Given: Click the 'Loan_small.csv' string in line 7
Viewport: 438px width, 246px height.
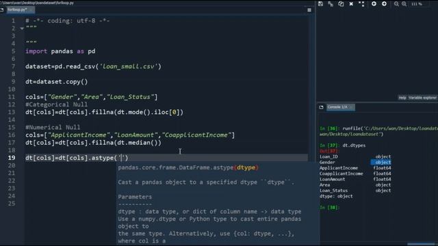Looking at the screenshot, I should point(129,67).
